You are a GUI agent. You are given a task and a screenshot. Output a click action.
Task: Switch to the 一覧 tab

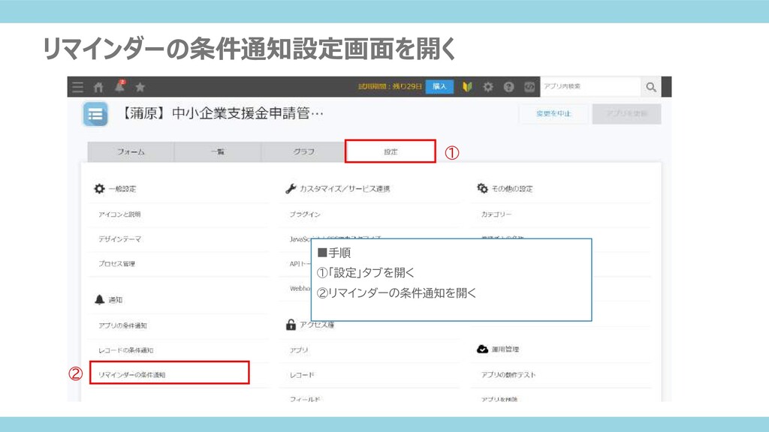tap(218, 151)
